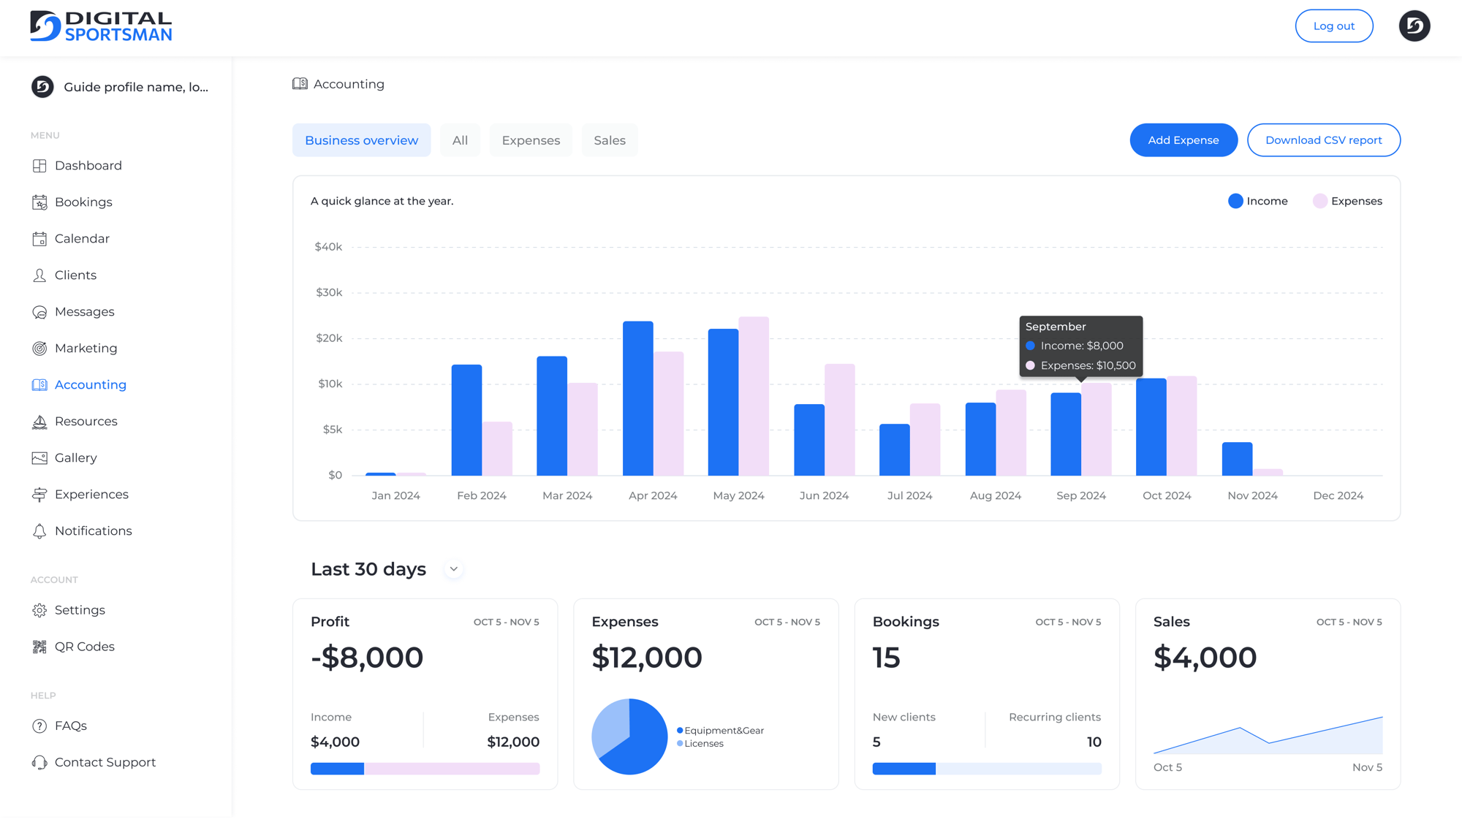The height and width of the screenshot is (822, 1462).
Task: Switch to the Sales tab
Action: [609, 140]
